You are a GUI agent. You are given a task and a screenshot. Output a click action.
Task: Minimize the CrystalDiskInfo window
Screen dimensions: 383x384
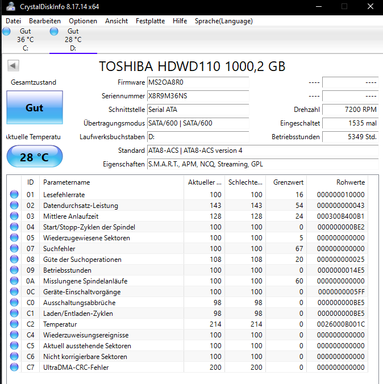pos(319,7)
